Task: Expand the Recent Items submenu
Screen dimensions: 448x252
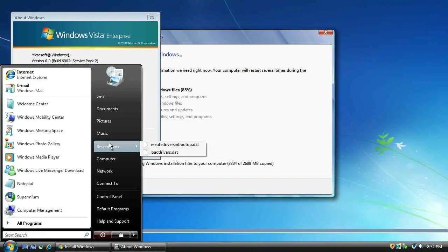Action: pos(117,146)
